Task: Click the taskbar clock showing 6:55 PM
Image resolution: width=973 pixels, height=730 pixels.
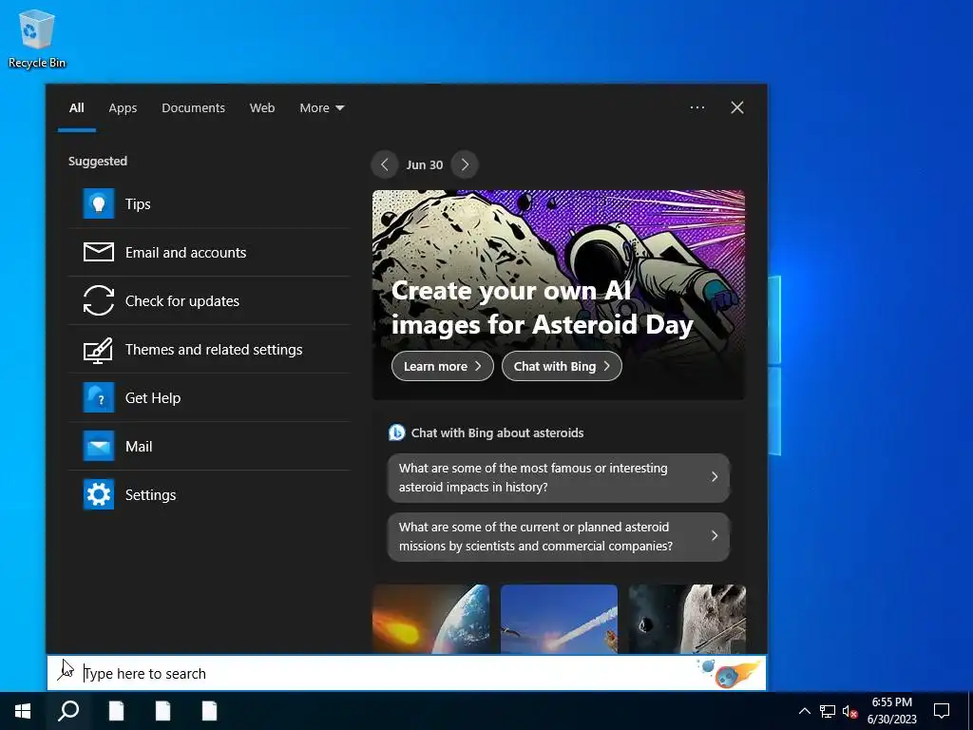Action: pyautogui.click(x=891, y=711)
